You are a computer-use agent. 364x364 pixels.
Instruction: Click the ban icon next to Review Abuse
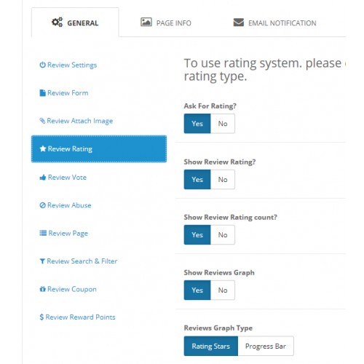pyautogui.click(x=42, y=205)
